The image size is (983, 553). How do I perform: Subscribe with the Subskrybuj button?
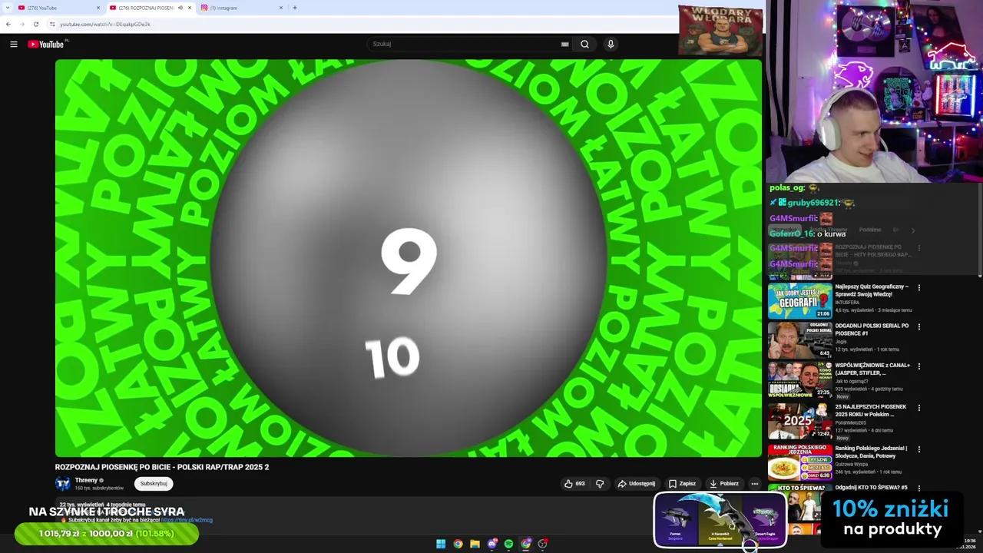coord(154,484)
